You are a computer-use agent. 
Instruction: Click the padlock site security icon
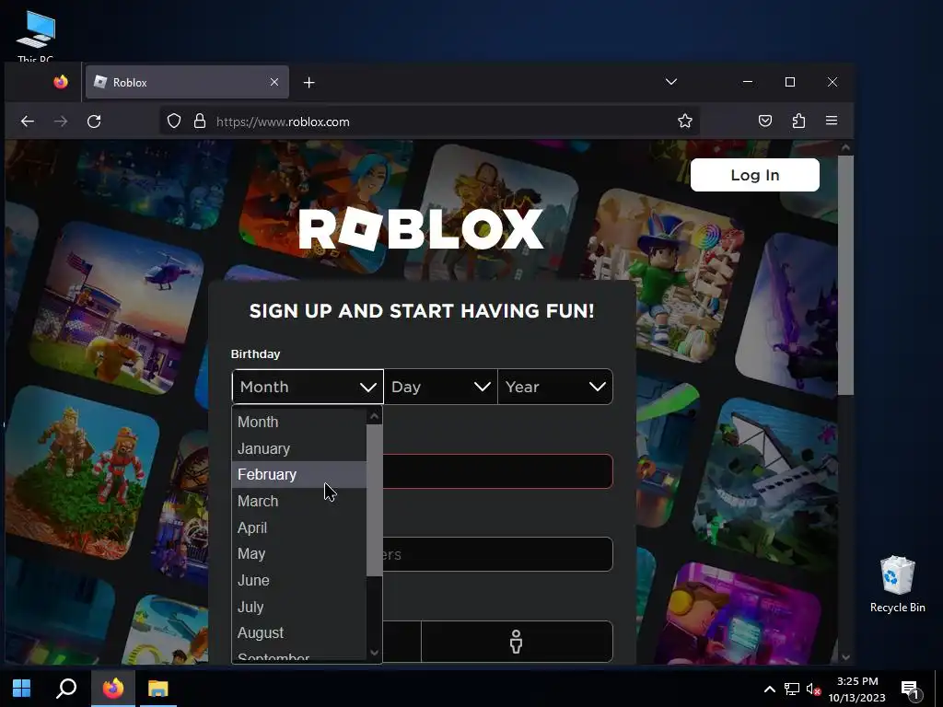(200, 122)
